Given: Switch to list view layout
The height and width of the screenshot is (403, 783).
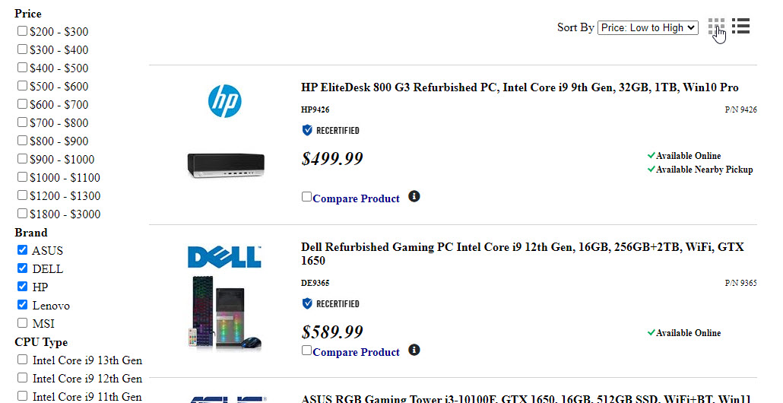Looking at the screenshot, I should (x=740, y=27).
